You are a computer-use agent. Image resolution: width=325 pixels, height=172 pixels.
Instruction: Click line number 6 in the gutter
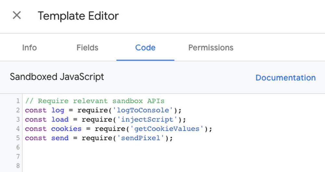click(x=18, y=147)
